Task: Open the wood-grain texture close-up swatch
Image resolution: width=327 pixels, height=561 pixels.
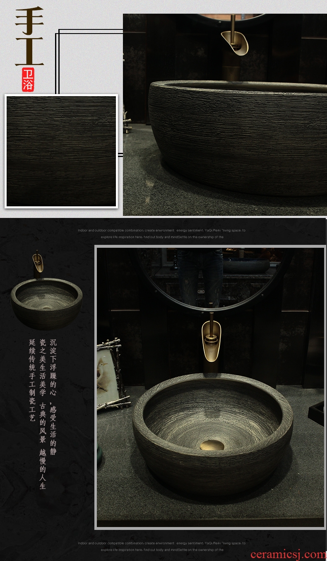Action: click(61, 151)
